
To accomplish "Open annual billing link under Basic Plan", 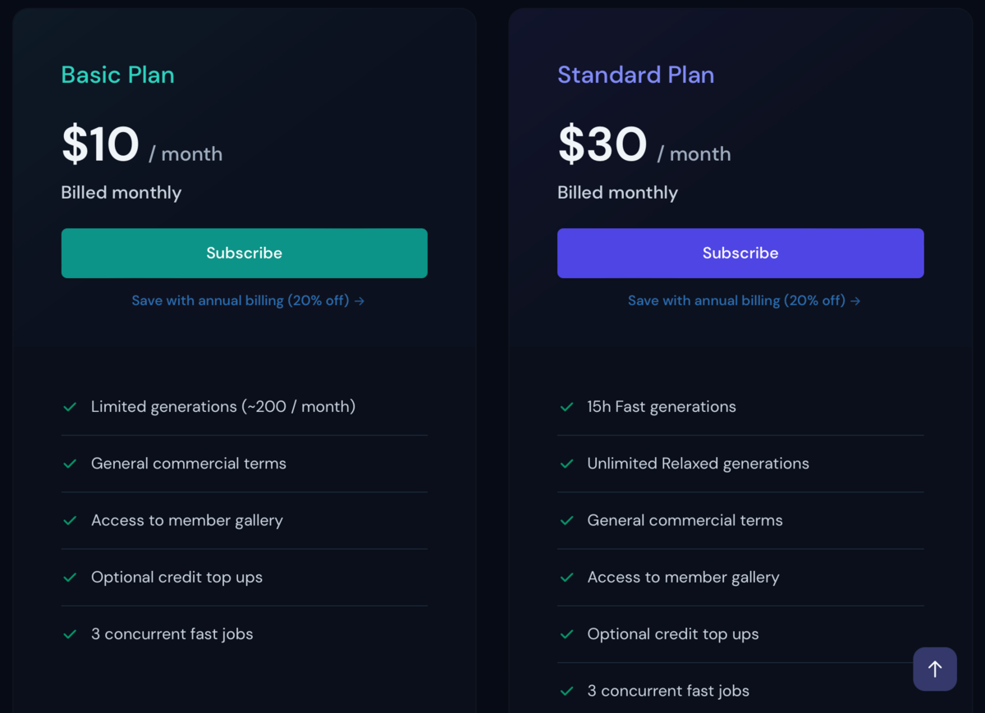I will [x=248, y=300].
